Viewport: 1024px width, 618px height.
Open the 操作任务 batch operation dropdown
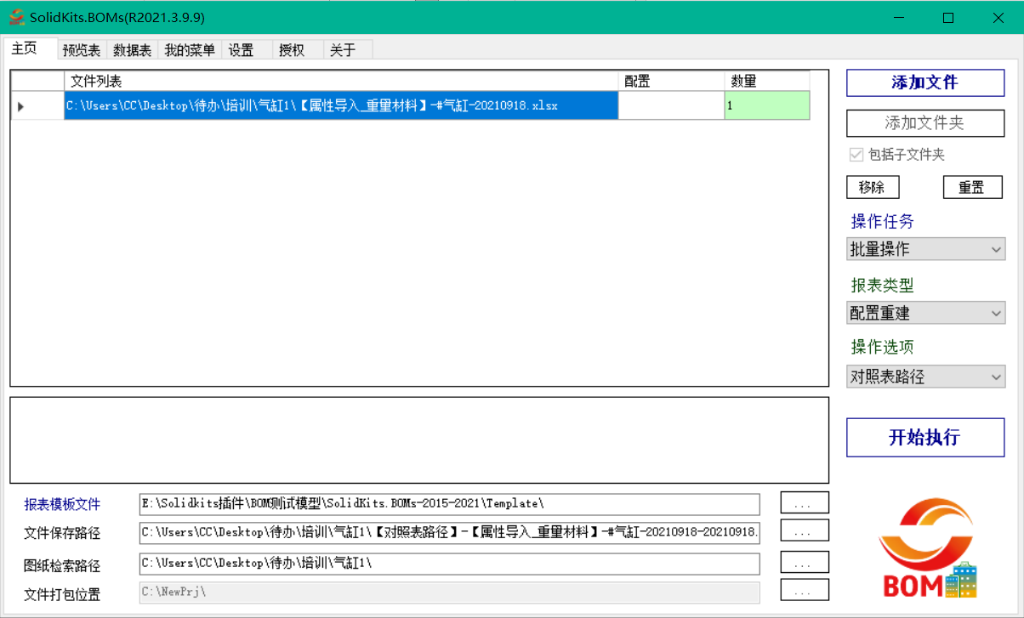925,248
